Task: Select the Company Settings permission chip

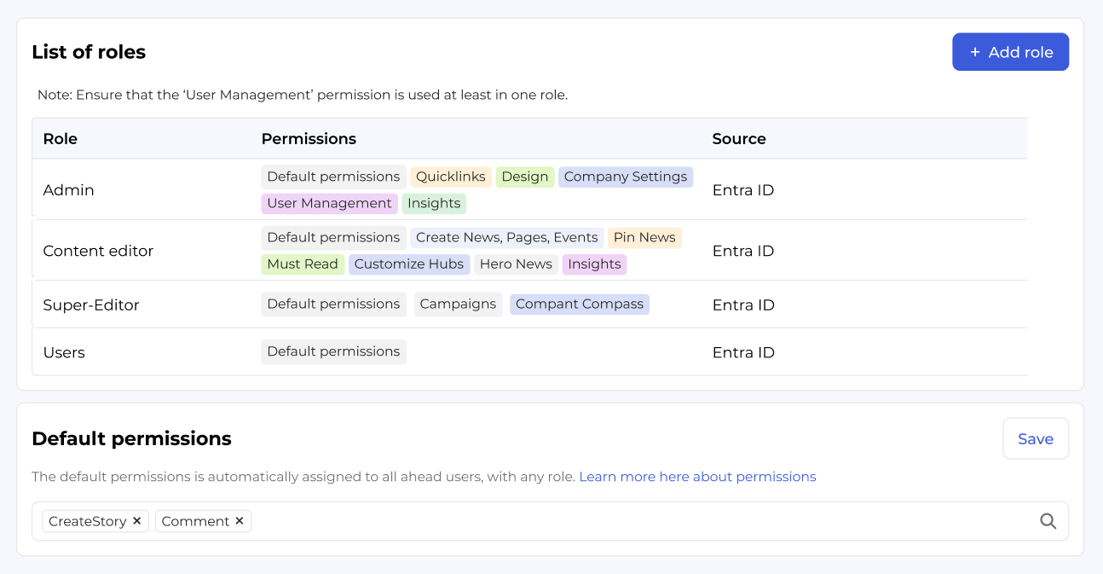Action: click(x=626, y=177)
